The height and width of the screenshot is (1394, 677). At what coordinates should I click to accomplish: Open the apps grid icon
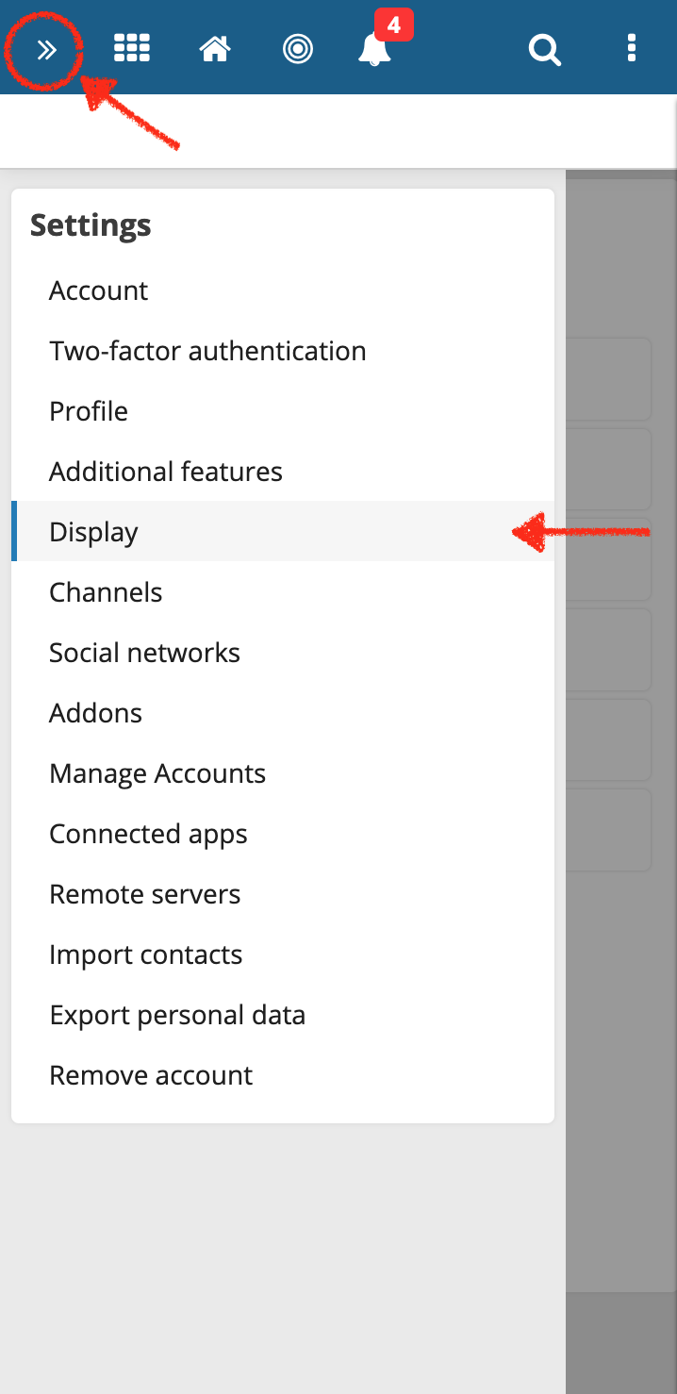tap(132, 48)
